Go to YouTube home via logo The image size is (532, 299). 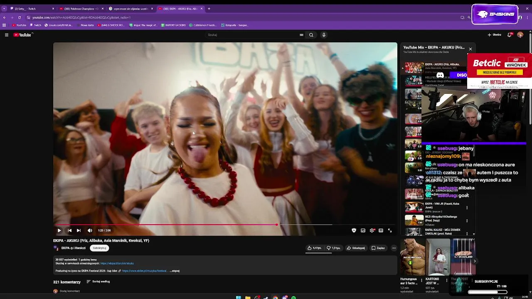[x=22, y=35]
